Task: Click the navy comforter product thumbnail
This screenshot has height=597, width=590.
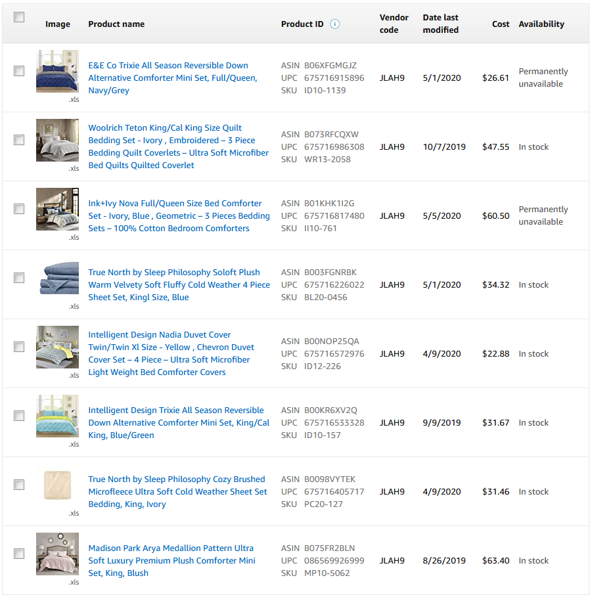Action: point(58,71)
